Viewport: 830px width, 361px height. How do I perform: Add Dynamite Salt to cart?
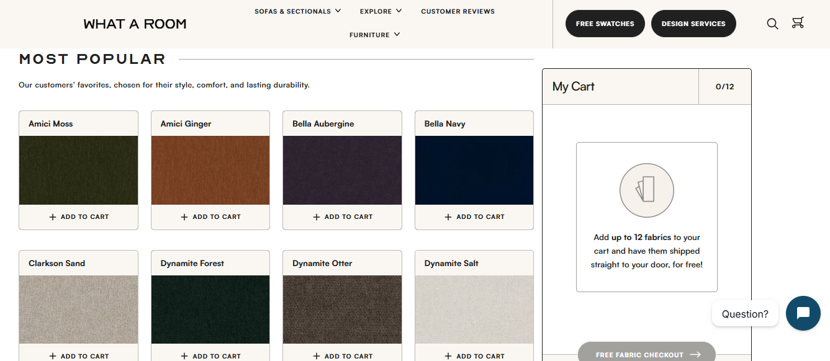pyautogui.click(x=474, y=355)
